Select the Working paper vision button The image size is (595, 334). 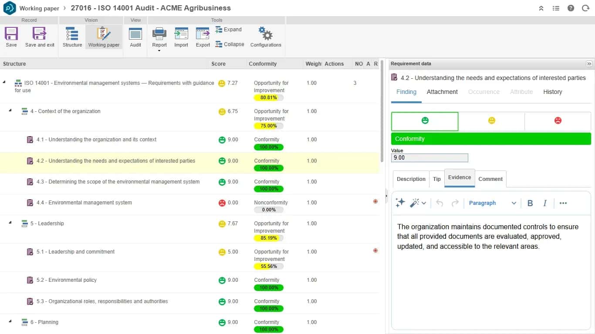click(x=104, y=37)
